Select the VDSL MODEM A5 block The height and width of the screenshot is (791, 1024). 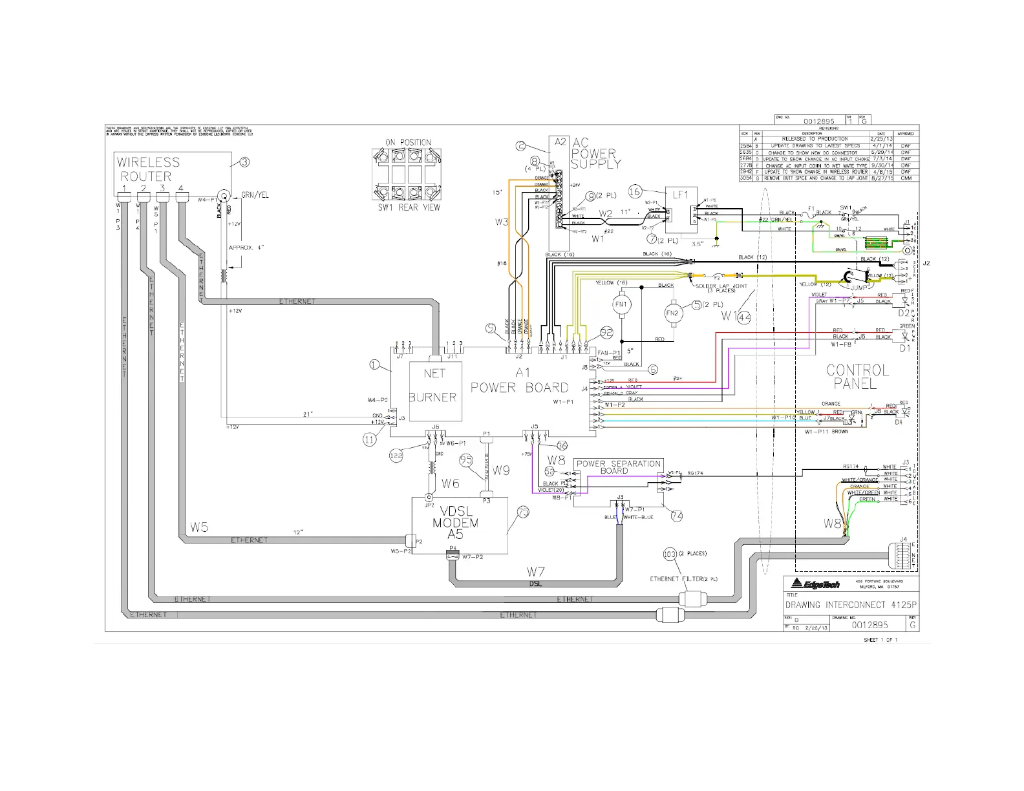point(460,525)
